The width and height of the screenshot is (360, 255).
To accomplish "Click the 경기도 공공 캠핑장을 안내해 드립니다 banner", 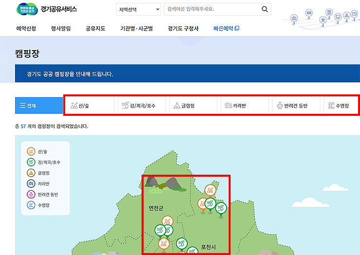I will pos(187,73).
